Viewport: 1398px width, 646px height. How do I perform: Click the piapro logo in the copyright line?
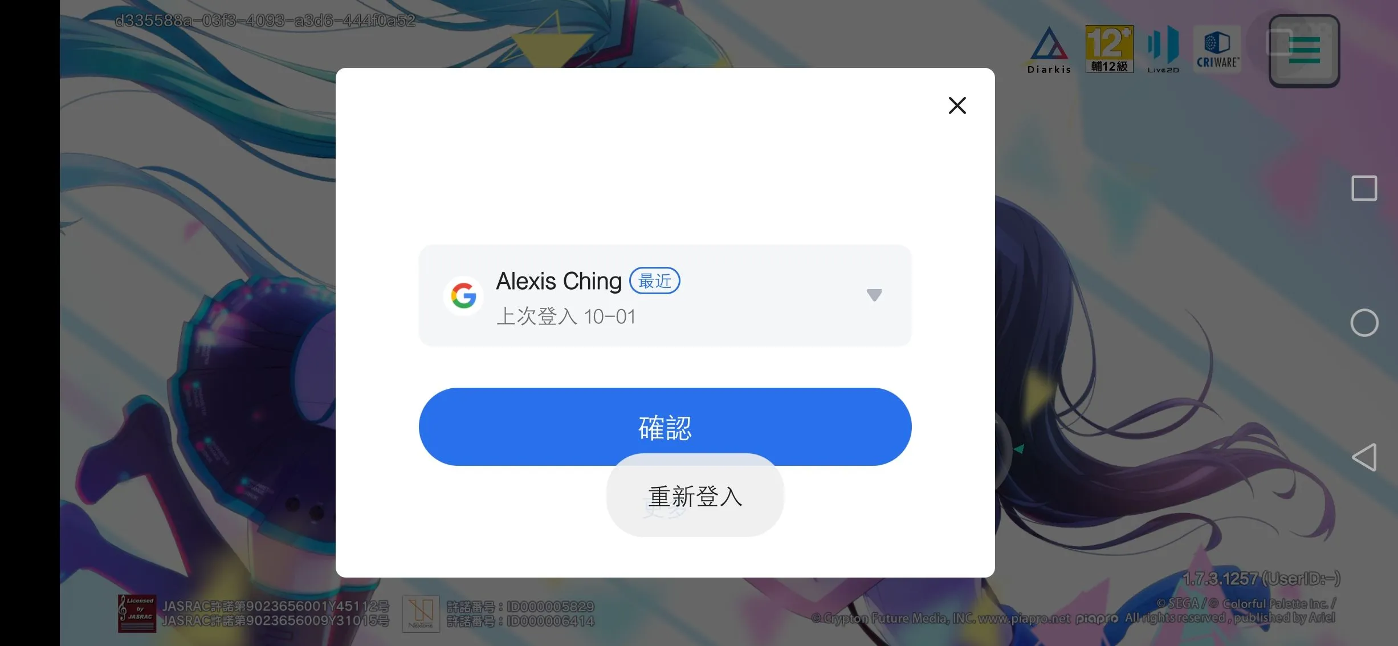pos(1097,619)
